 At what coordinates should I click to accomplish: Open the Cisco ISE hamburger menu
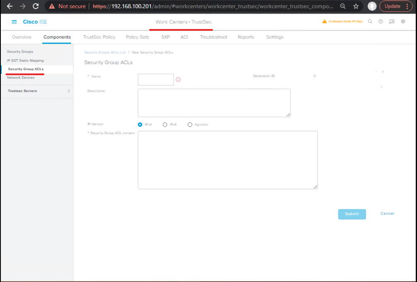(x=14, y=22)
